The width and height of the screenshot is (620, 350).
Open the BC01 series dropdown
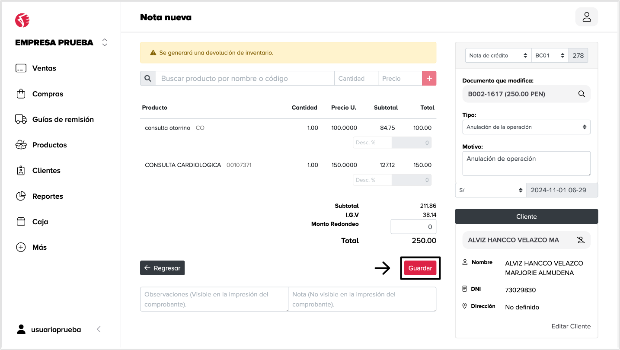click(x=550, y=55)
